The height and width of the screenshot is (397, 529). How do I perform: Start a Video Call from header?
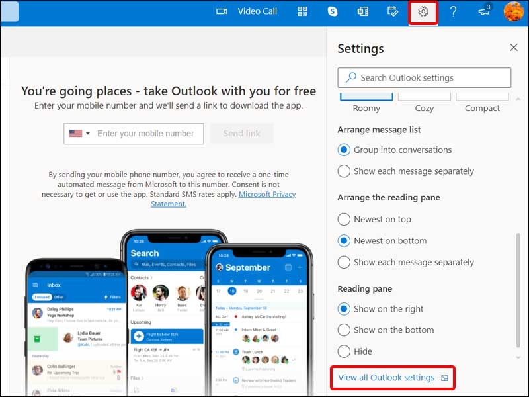coord(247,11)
